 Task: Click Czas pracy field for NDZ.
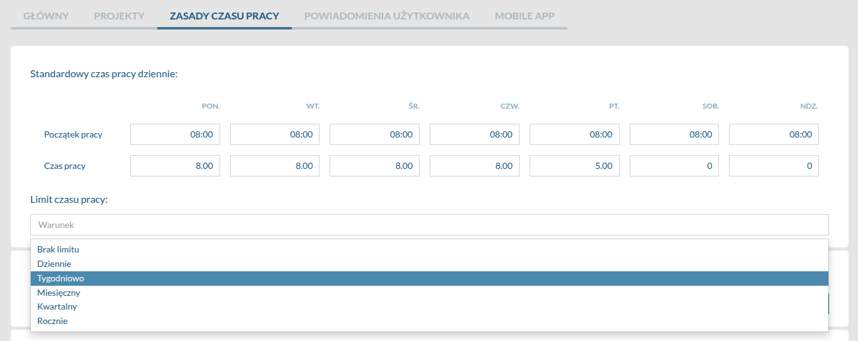774,166
